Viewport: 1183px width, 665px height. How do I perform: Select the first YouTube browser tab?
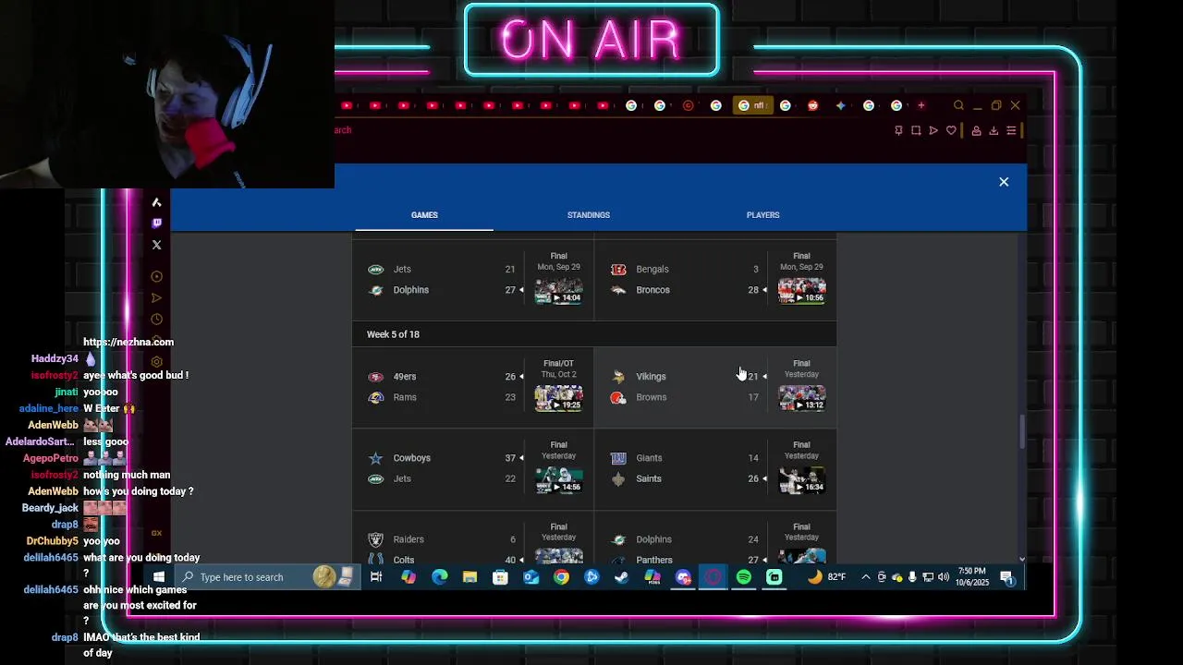pos(347,105)
